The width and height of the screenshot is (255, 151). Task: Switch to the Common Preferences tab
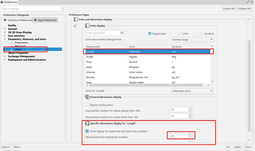[17, 20]
